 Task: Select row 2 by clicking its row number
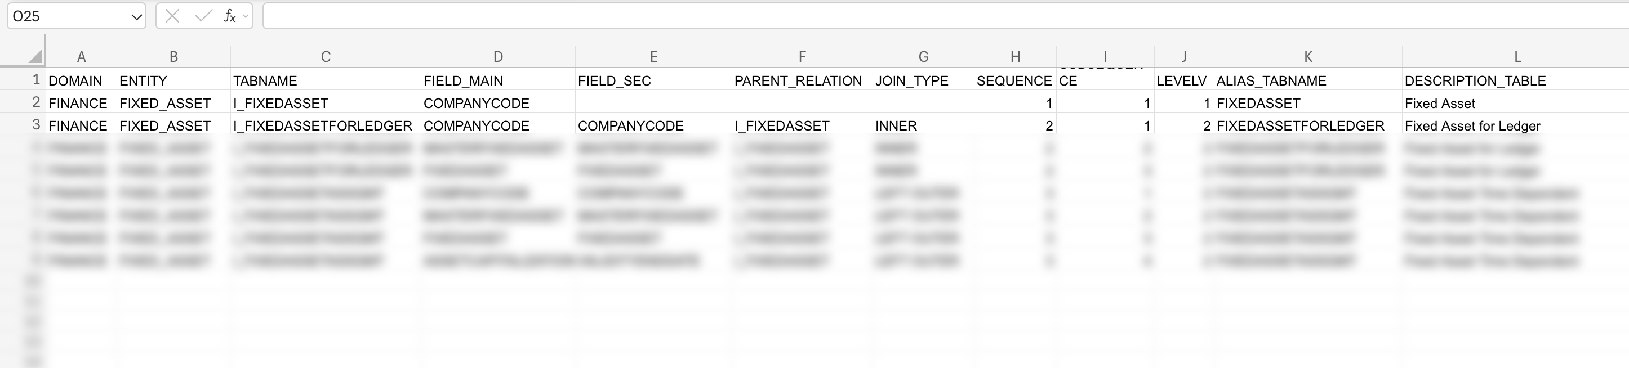tap(35, 103)
